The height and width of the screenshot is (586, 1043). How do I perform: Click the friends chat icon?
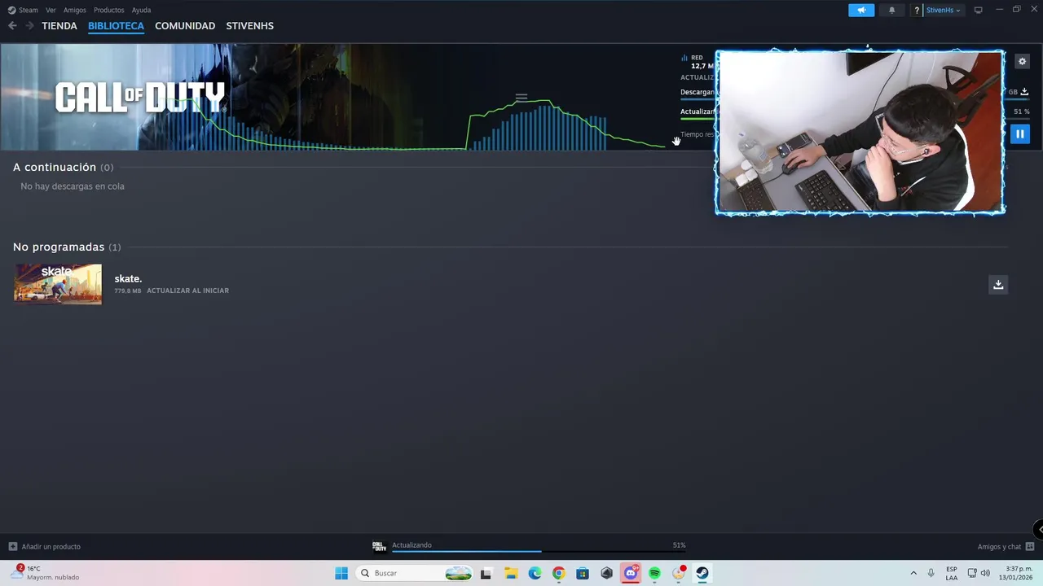point(1030,546)
